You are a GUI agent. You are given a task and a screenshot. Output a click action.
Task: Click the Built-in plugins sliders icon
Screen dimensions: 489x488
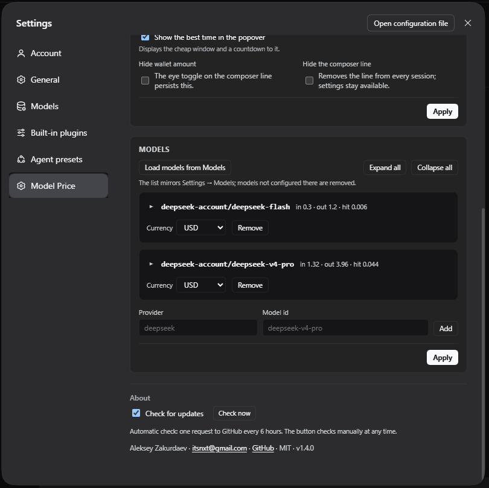(21, 133)
